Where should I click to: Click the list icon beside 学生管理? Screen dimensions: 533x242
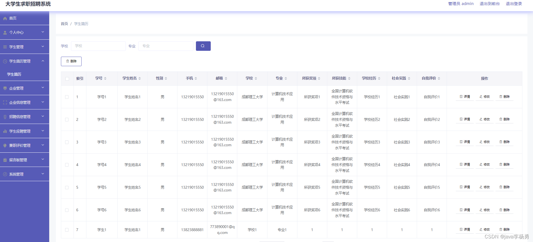pyautogui.click(x=5, y=47)
